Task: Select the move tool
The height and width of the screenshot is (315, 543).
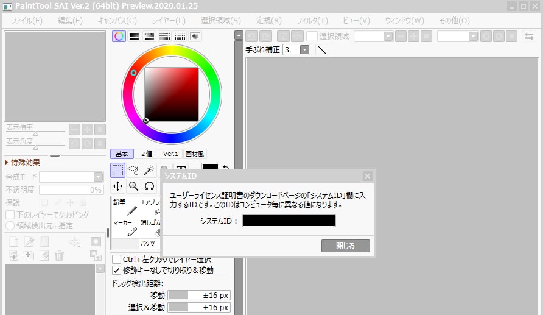Action: click(x=117, y=186)
